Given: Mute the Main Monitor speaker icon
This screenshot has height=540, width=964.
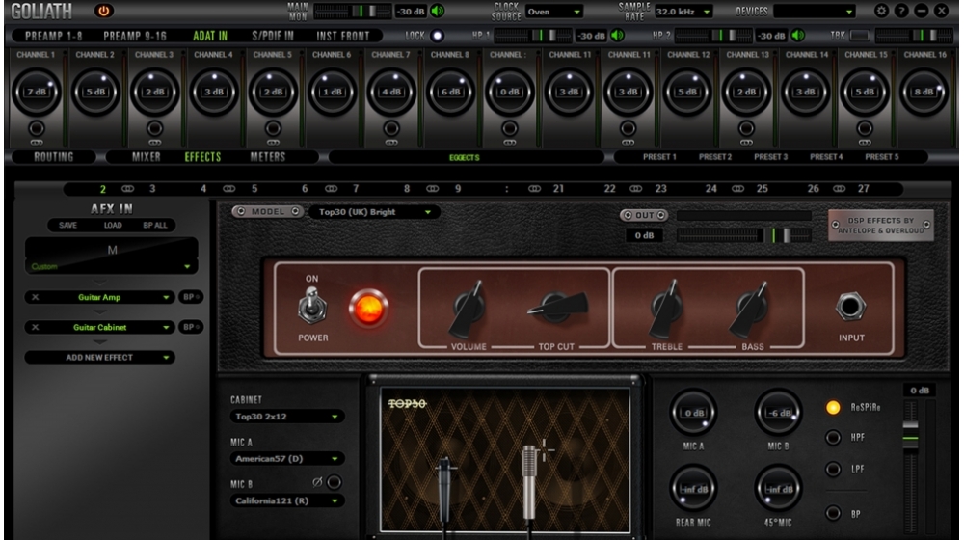Looking at the screenshot, I should point(438,11).
